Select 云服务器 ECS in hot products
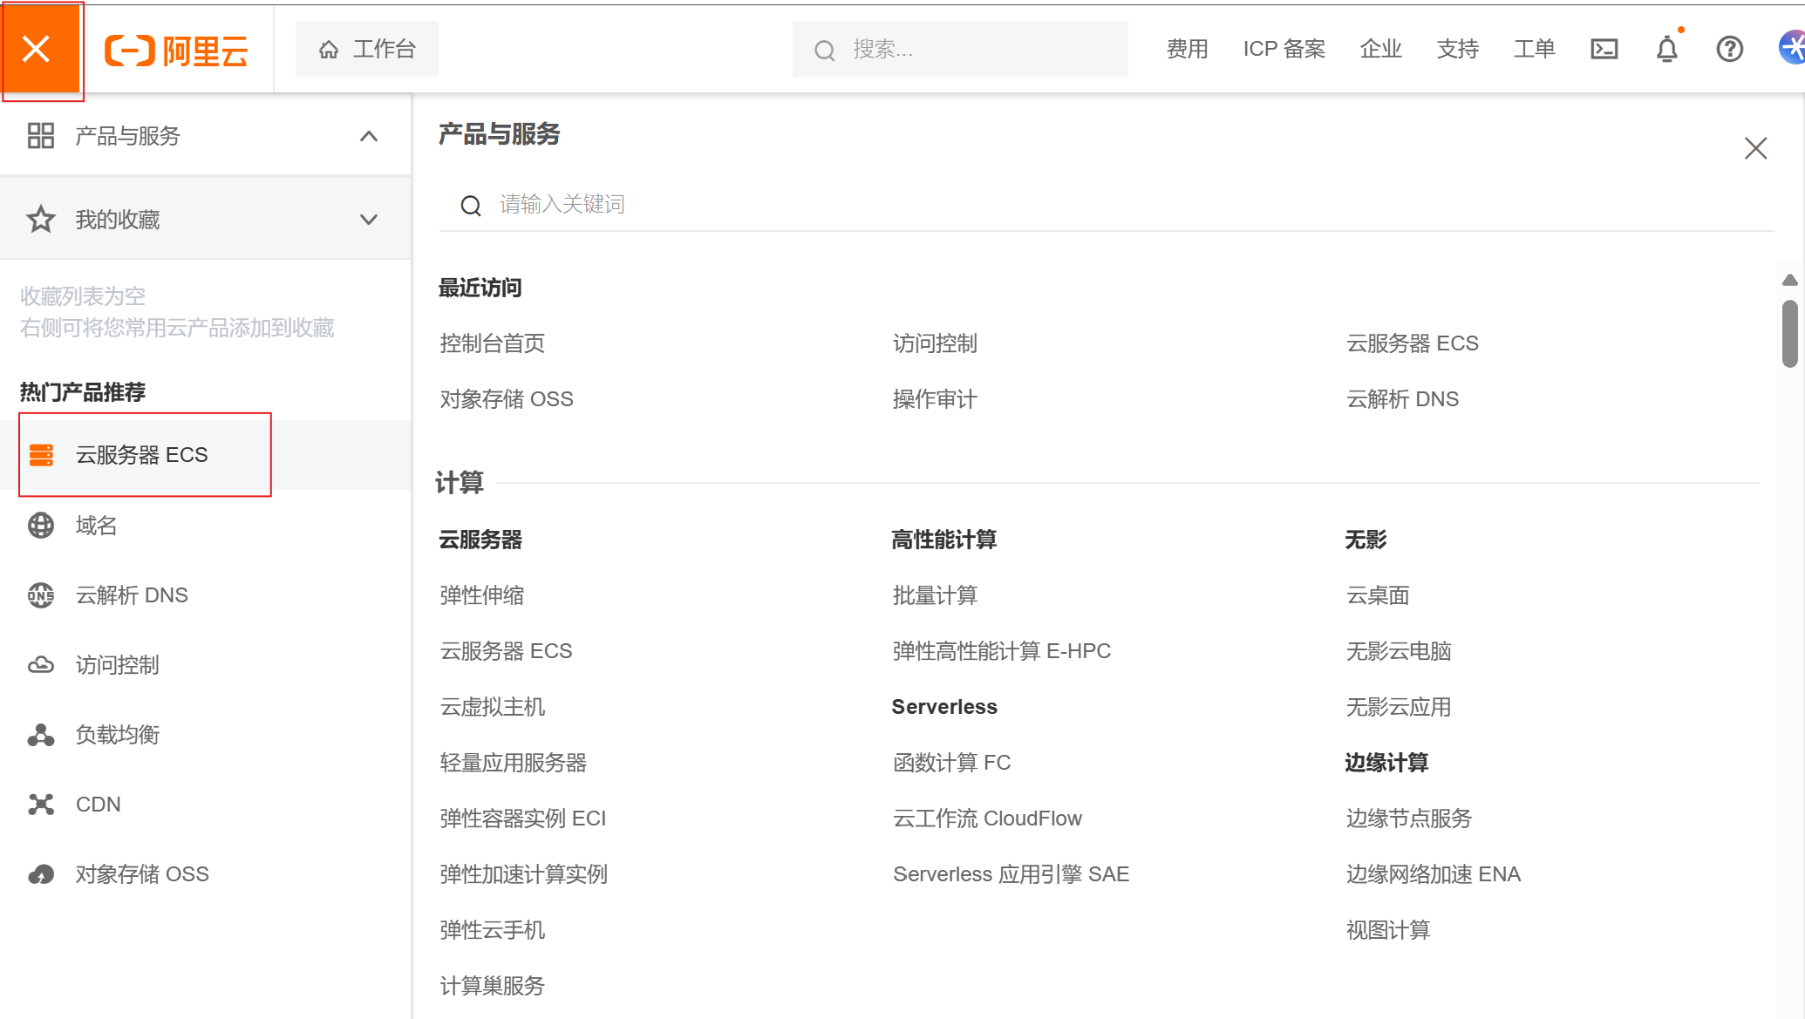The width and height of the screenshot is (1805, 1019). pyautogui.click(x=142, y=455)
